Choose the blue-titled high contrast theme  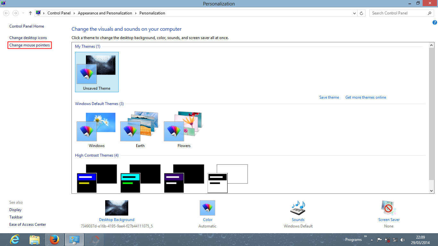coord(97,178)
